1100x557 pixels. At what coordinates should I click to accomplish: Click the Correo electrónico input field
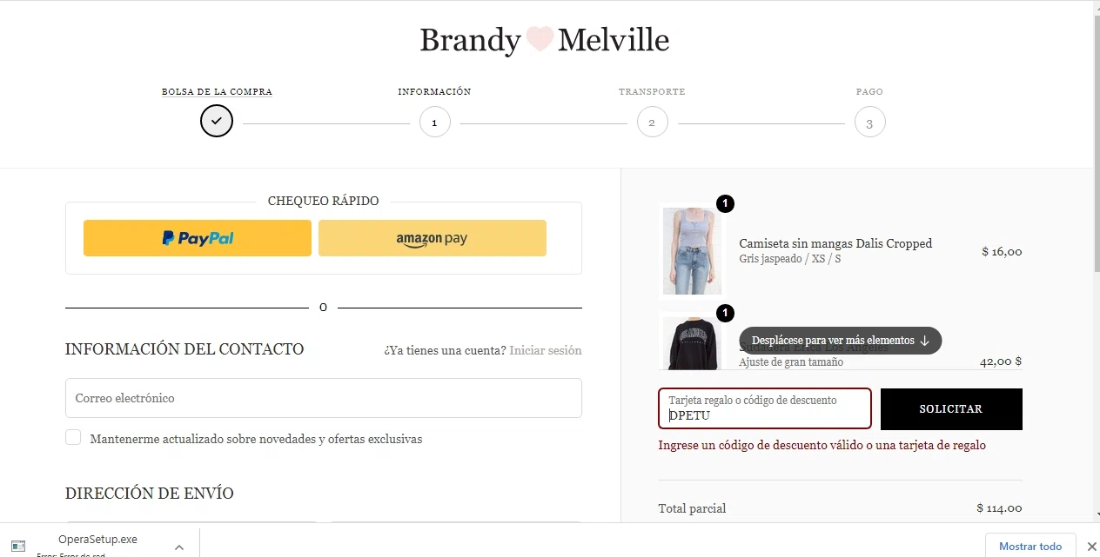[x=323, y=398]
